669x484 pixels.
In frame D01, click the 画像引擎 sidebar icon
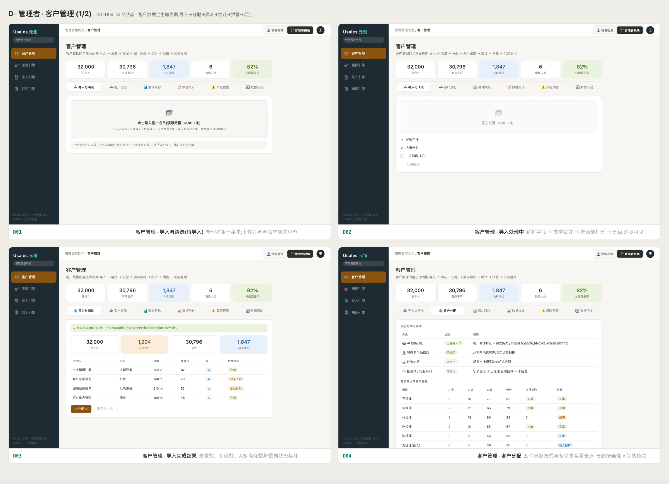point(16,65)
